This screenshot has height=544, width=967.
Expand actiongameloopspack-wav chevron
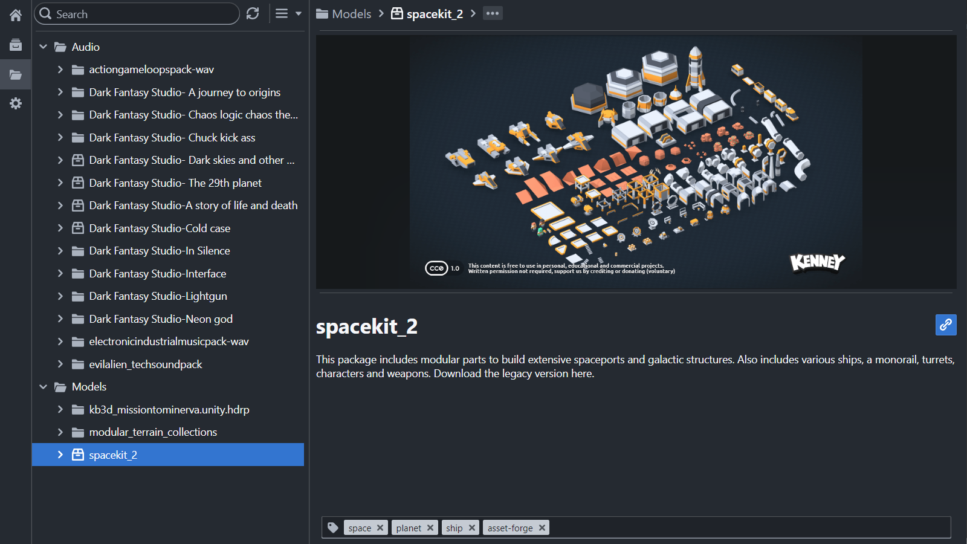tap(60, 70)
